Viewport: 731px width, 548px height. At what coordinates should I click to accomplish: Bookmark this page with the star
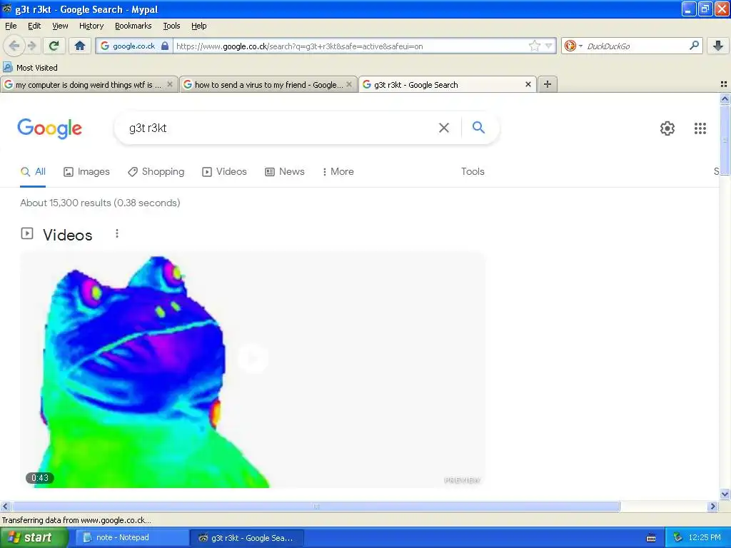point(534,46)
